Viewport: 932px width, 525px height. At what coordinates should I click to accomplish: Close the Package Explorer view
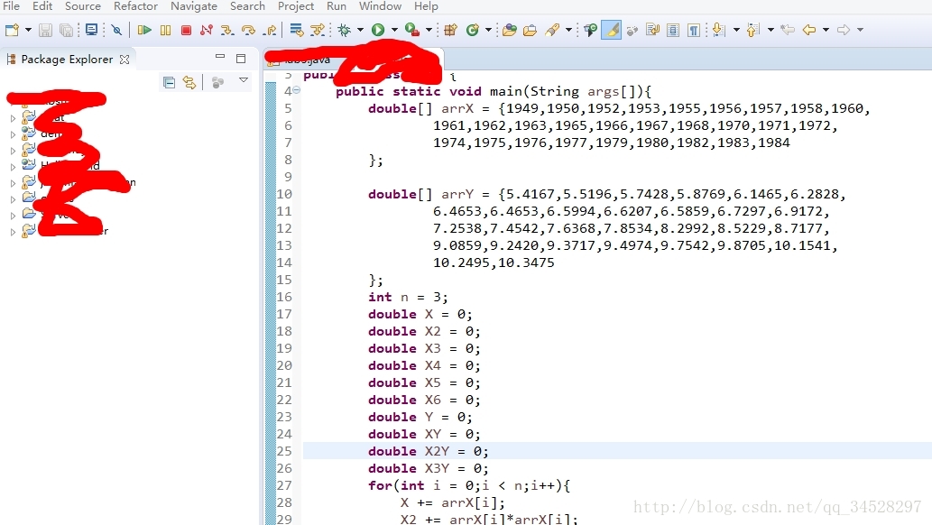pos(125,60)
